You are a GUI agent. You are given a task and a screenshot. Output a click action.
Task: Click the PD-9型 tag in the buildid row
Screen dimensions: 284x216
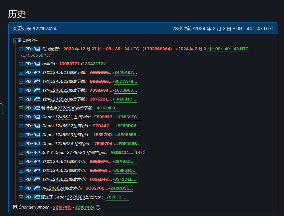click(x=32, y=64)
